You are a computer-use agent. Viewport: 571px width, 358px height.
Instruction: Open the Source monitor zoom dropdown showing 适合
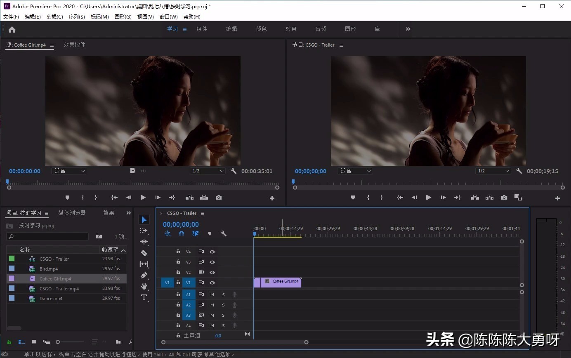tap(69, 171)
